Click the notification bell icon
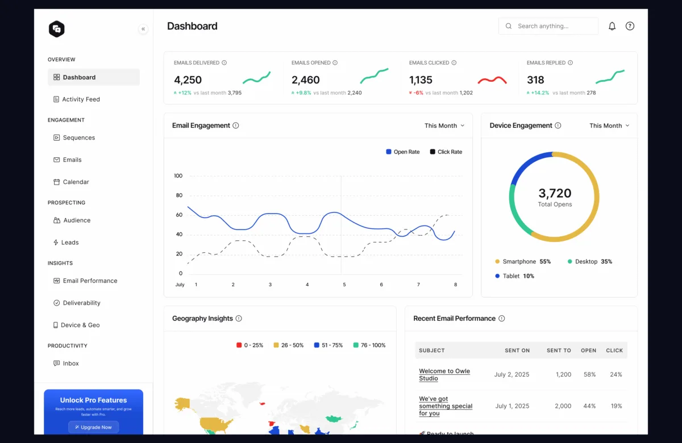The width and height of the screenshot is (682, 443). pyautogui.click(x=612, y=26)
